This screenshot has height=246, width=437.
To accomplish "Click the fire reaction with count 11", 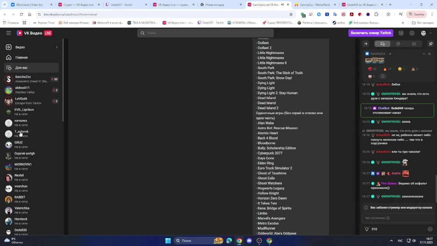I will (x=387, y=69).
